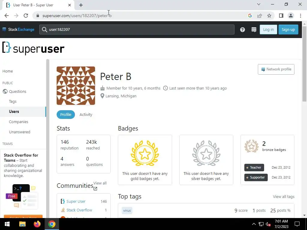This screenshot has height=230, width=307.
Task: Show hidden system tray icons
Action: pos(254,224)
